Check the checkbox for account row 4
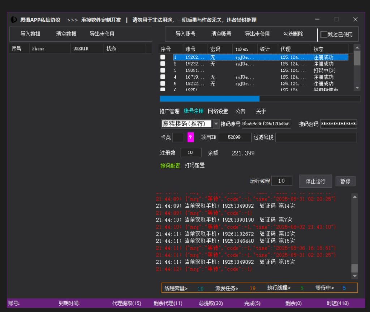 [x=163, y=77]
